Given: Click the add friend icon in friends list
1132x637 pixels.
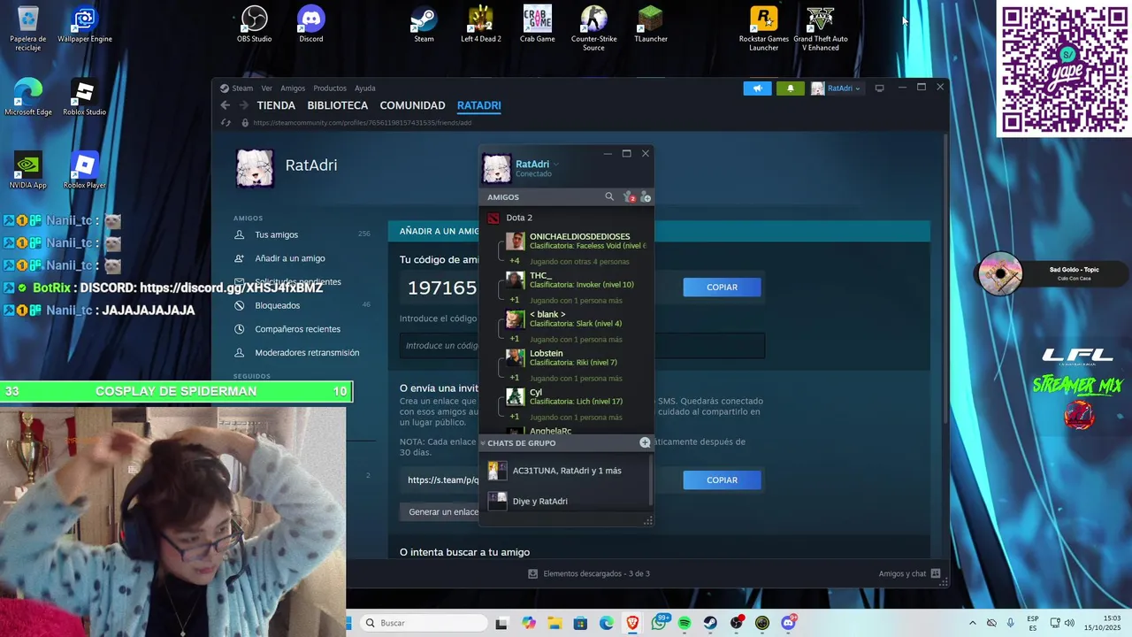Looking at the screenshot, I should click(646, 196).
